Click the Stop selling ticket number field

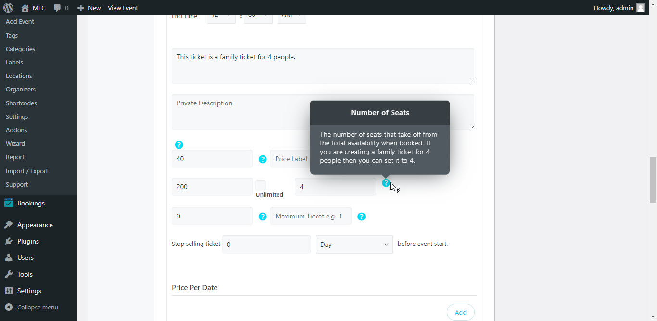point(266,244)
